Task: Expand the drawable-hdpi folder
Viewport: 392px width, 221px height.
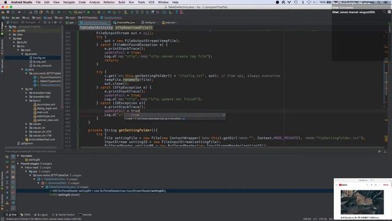Action: click(x=26, y=93)
